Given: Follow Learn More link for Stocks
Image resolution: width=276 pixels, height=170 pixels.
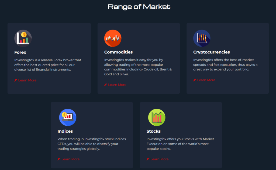Looking at the screenshot, I should tap(159, 159).
